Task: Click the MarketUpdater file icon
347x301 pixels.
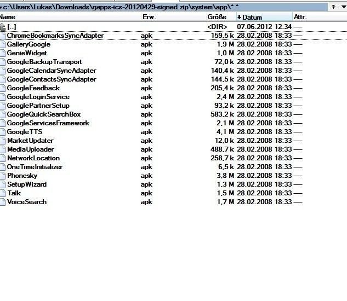Action: click(x=2, y=141)
